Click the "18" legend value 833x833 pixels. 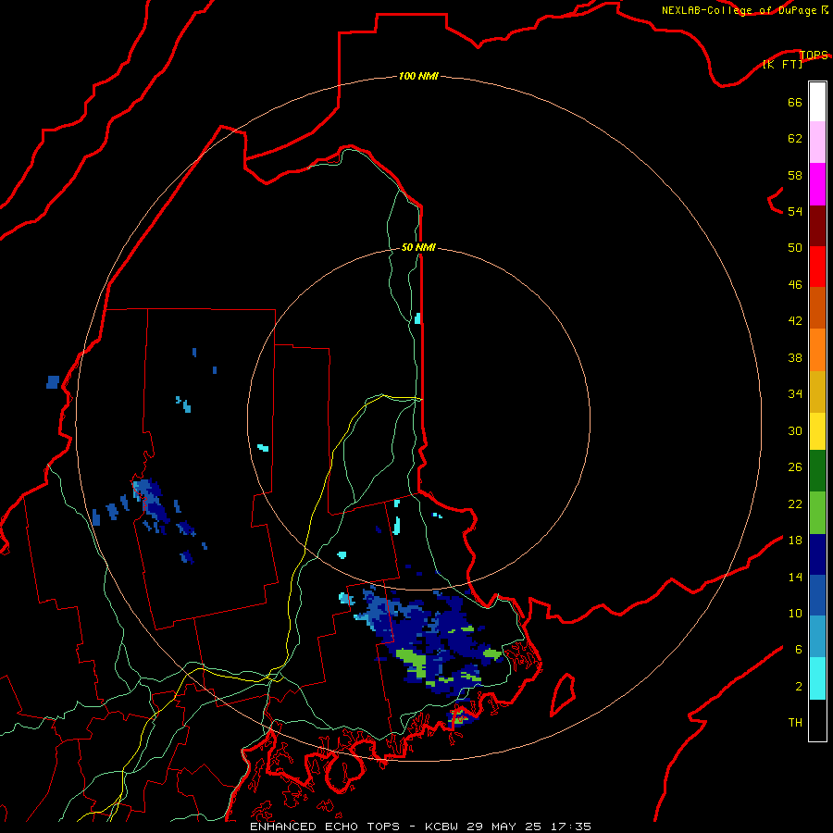click(x=795, y=541)
